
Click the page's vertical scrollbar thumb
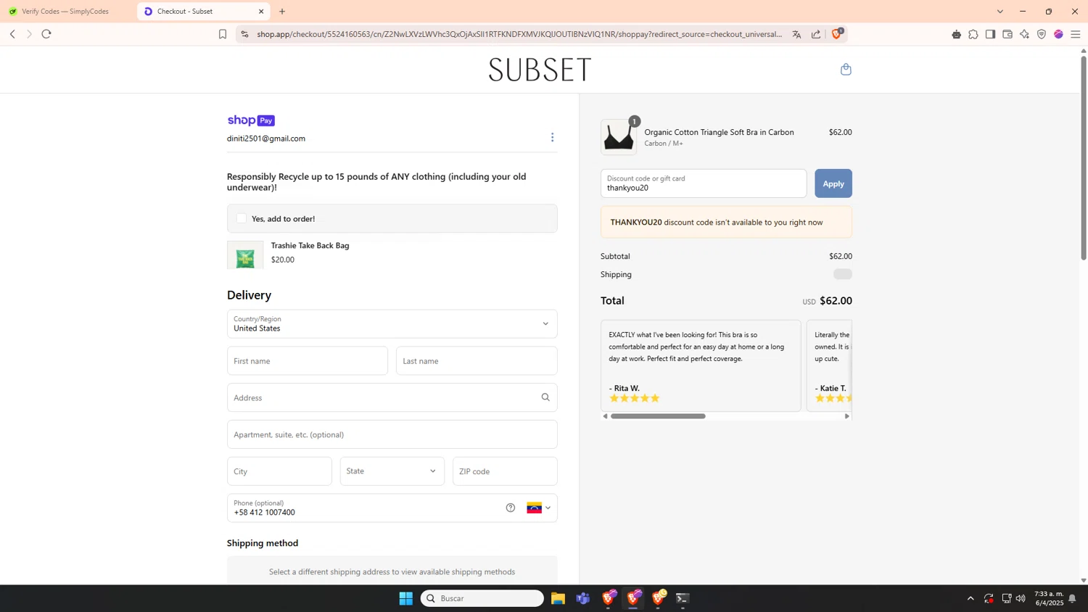point(1084,157)
